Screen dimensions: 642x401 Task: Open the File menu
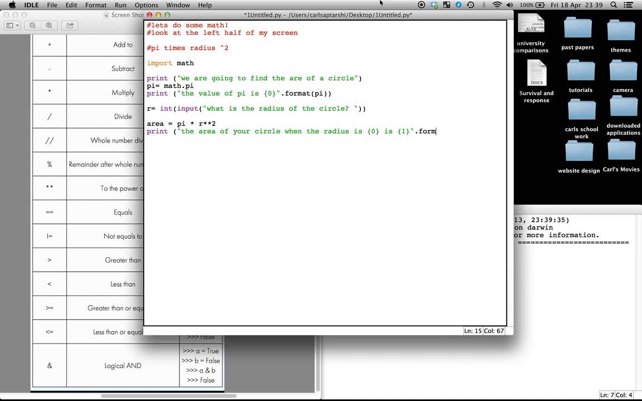tap(52, 5)
